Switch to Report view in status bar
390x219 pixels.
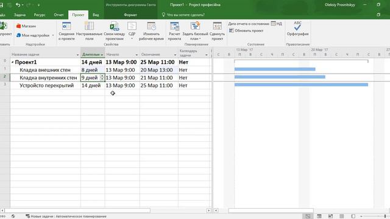pos(353,217)
